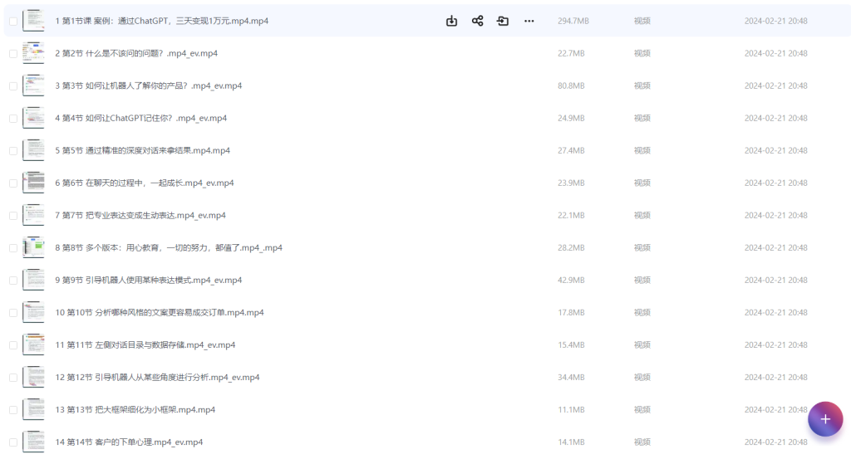Click file name 第7节 把专业表达变成生动表达
This screenshot has width=851, height=459.
pyautogui.click(x=140, y=215)
